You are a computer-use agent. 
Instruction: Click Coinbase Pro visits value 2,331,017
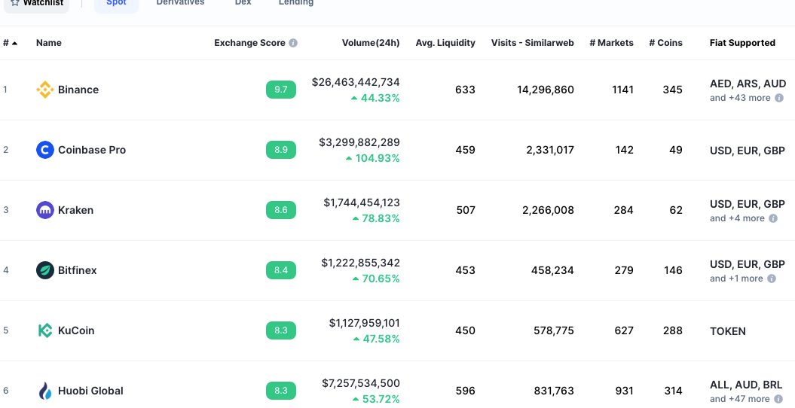pyautogui.click(x=550, y=150)
